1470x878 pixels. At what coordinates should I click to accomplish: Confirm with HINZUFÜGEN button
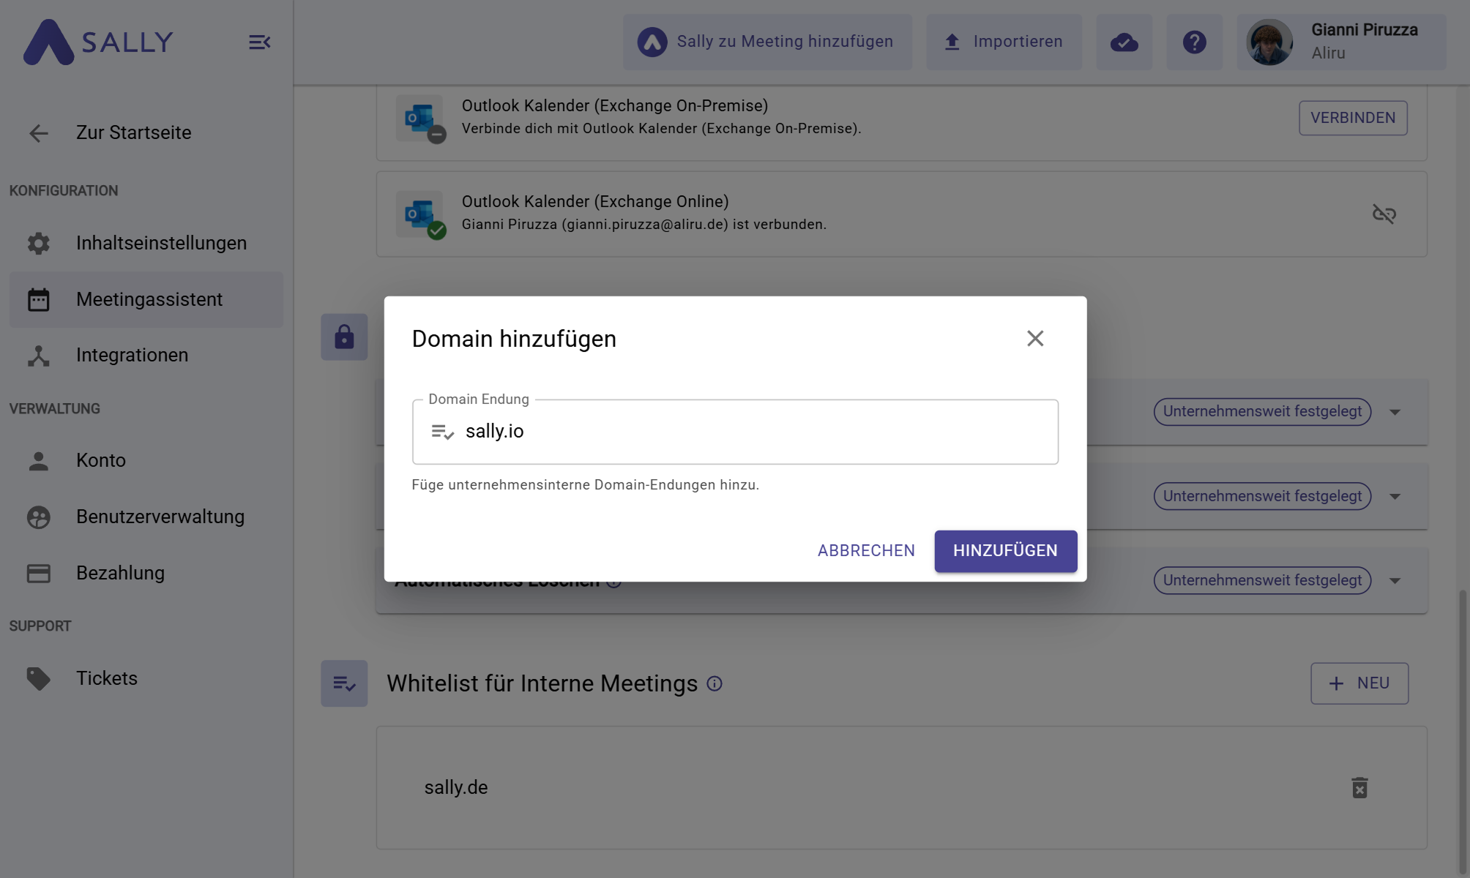click(1005, 551)
